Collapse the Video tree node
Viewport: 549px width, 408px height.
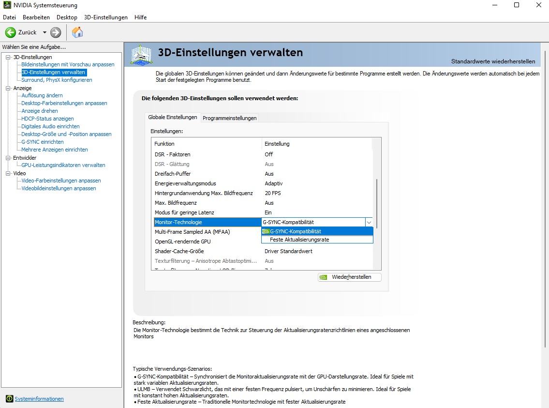(8, 173)
